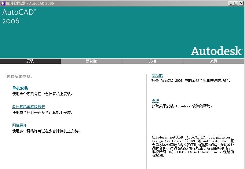Image resolution: width=245 pixels, height=169 pixels.
Task: Click the 支持 hyperlink in right panel
Action: coord(155,101)
